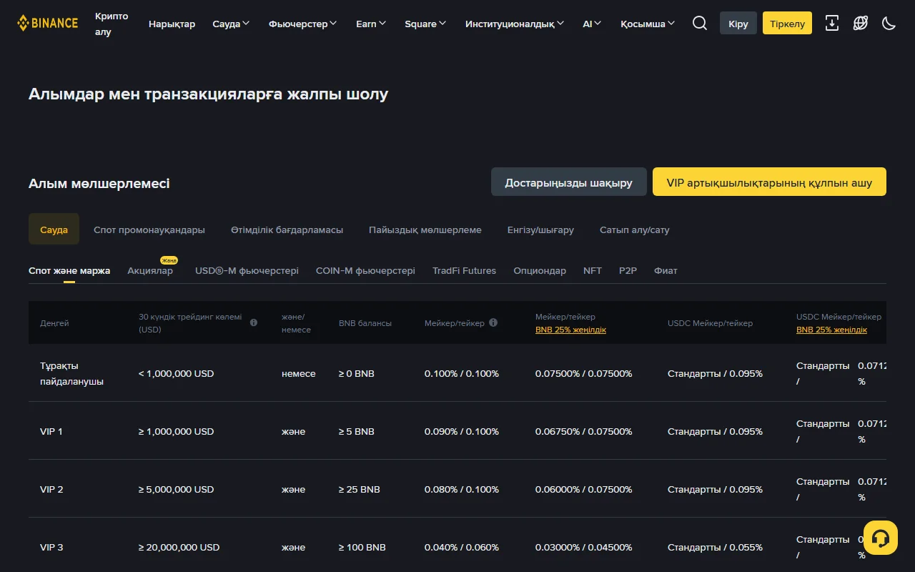Open Крипто алу in the navigation
The height and width of the screenshot is (572, 915).
pos(112,24)
